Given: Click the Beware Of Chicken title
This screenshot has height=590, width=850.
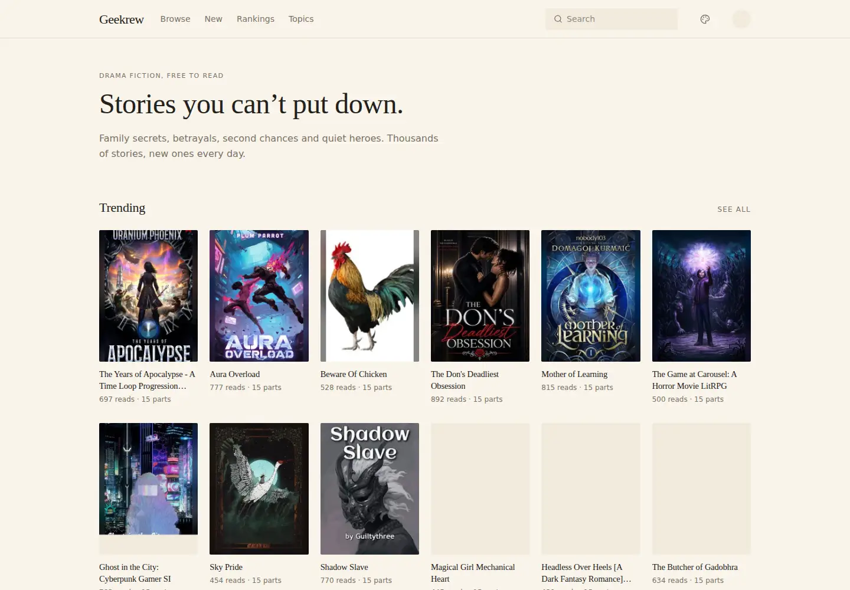Looking at the screenshot, I should (354, 374).
